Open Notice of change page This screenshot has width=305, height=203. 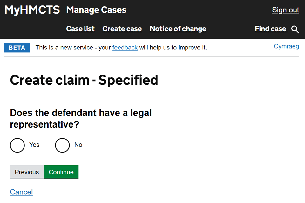(x=178, y=29)
